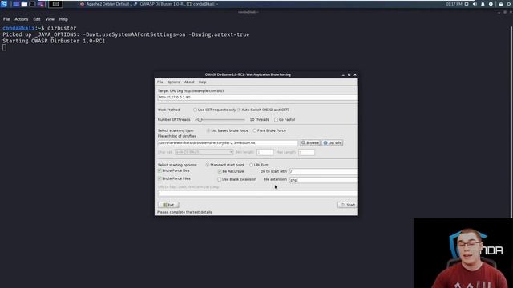
Task: Click the Start button
Action: click(x=347, y=205)
